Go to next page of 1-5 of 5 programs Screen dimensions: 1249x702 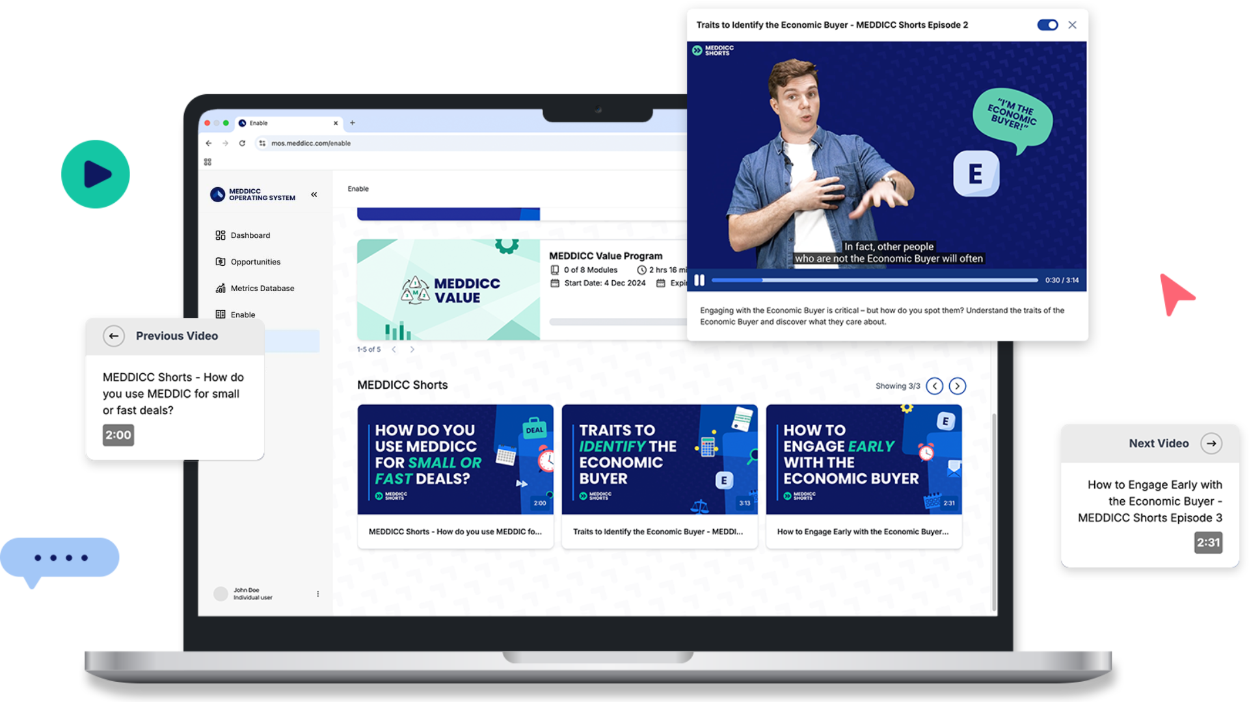pyautogui.click(x=412, y=350)
